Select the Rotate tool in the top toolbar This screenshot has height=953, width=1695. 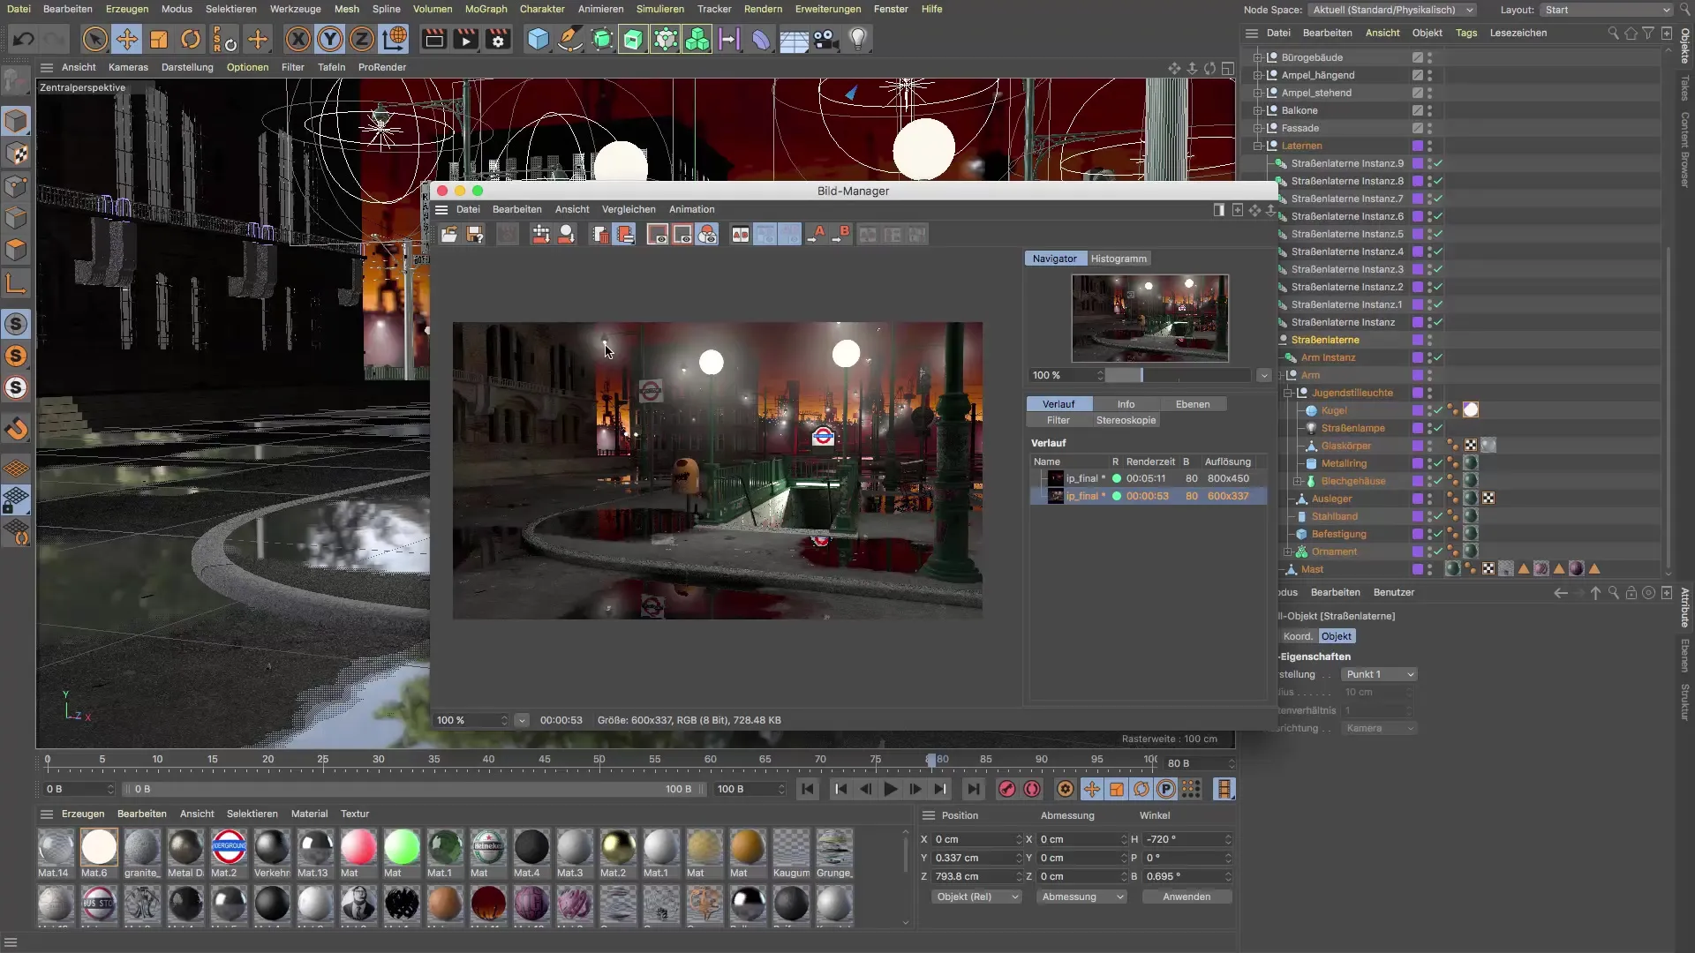click(191, 39)
